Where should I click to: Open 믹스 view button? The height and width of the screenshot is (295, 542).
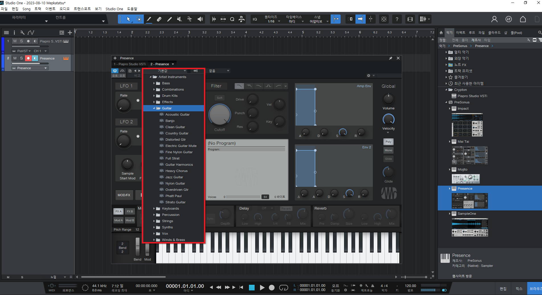pos(519,288)
